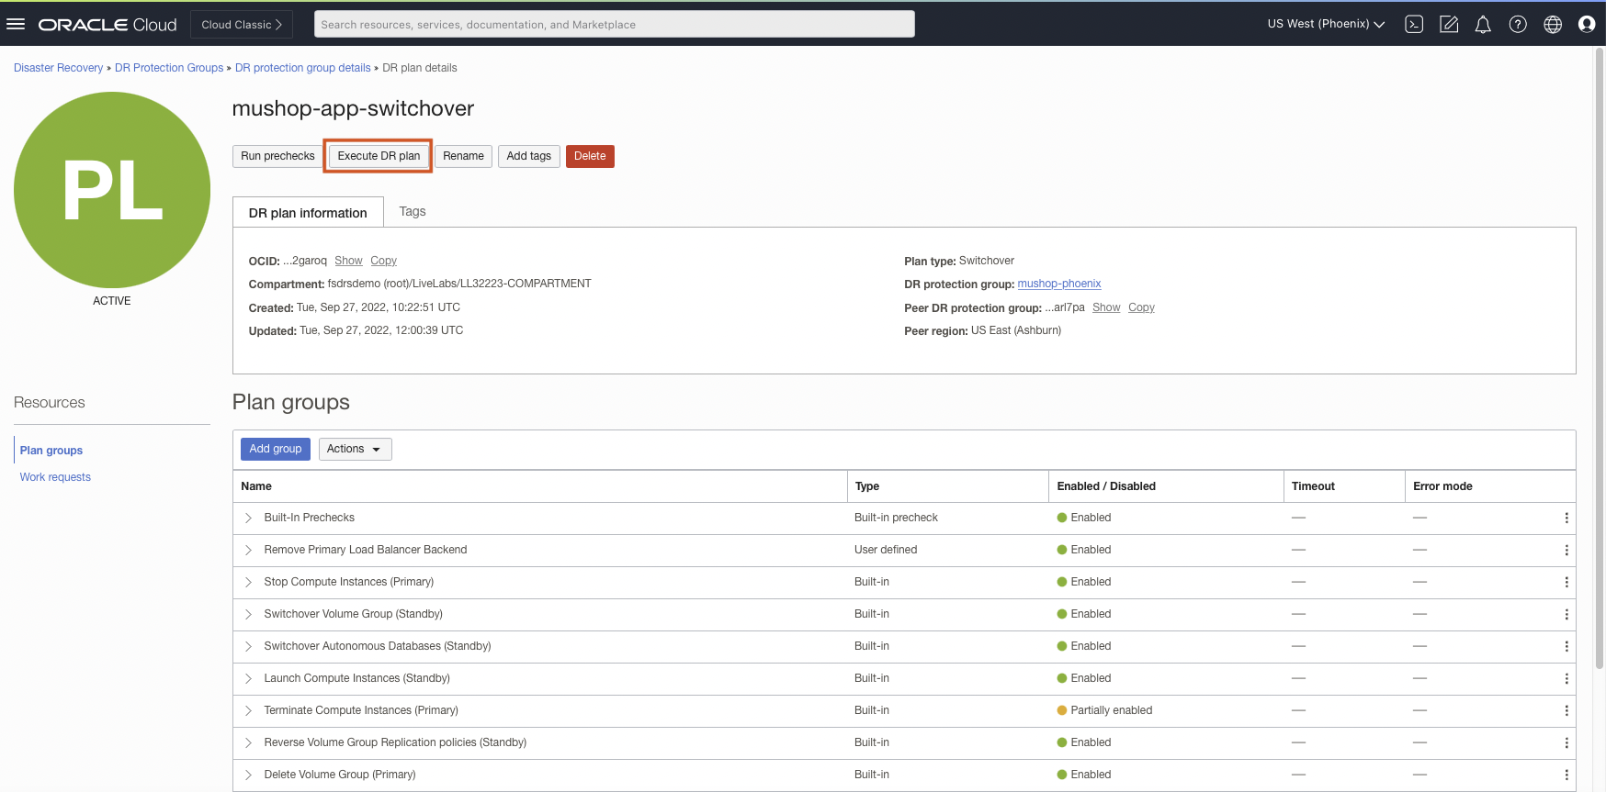1606x792 pixels.
Task: Click the blue Add group button
Action: pyautogui.click(x=276, y=449)
